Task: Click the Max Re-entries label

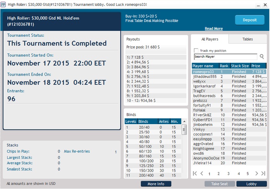Action: (x=77, y=152)
